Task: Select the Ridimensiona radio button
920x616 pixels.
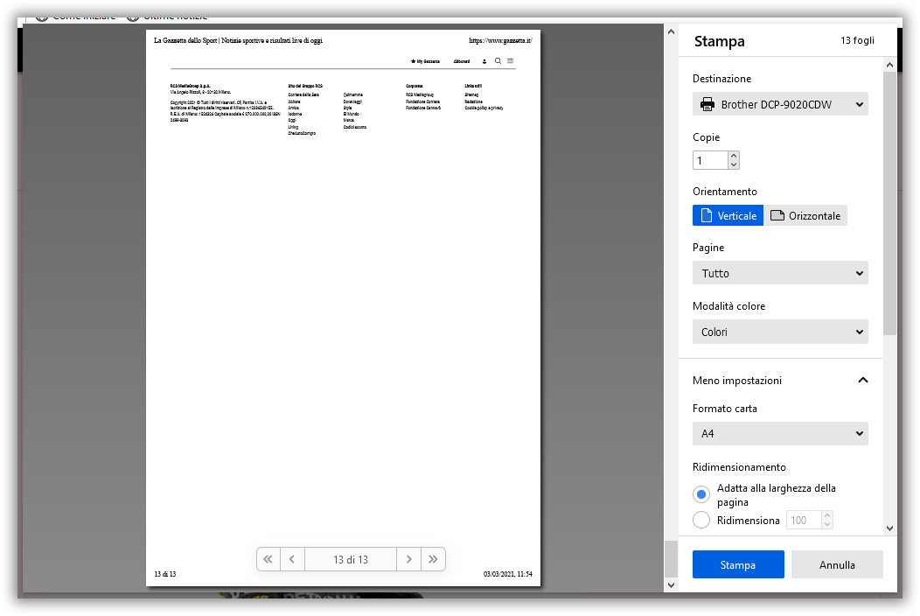Action: click(x=701, y=521)
